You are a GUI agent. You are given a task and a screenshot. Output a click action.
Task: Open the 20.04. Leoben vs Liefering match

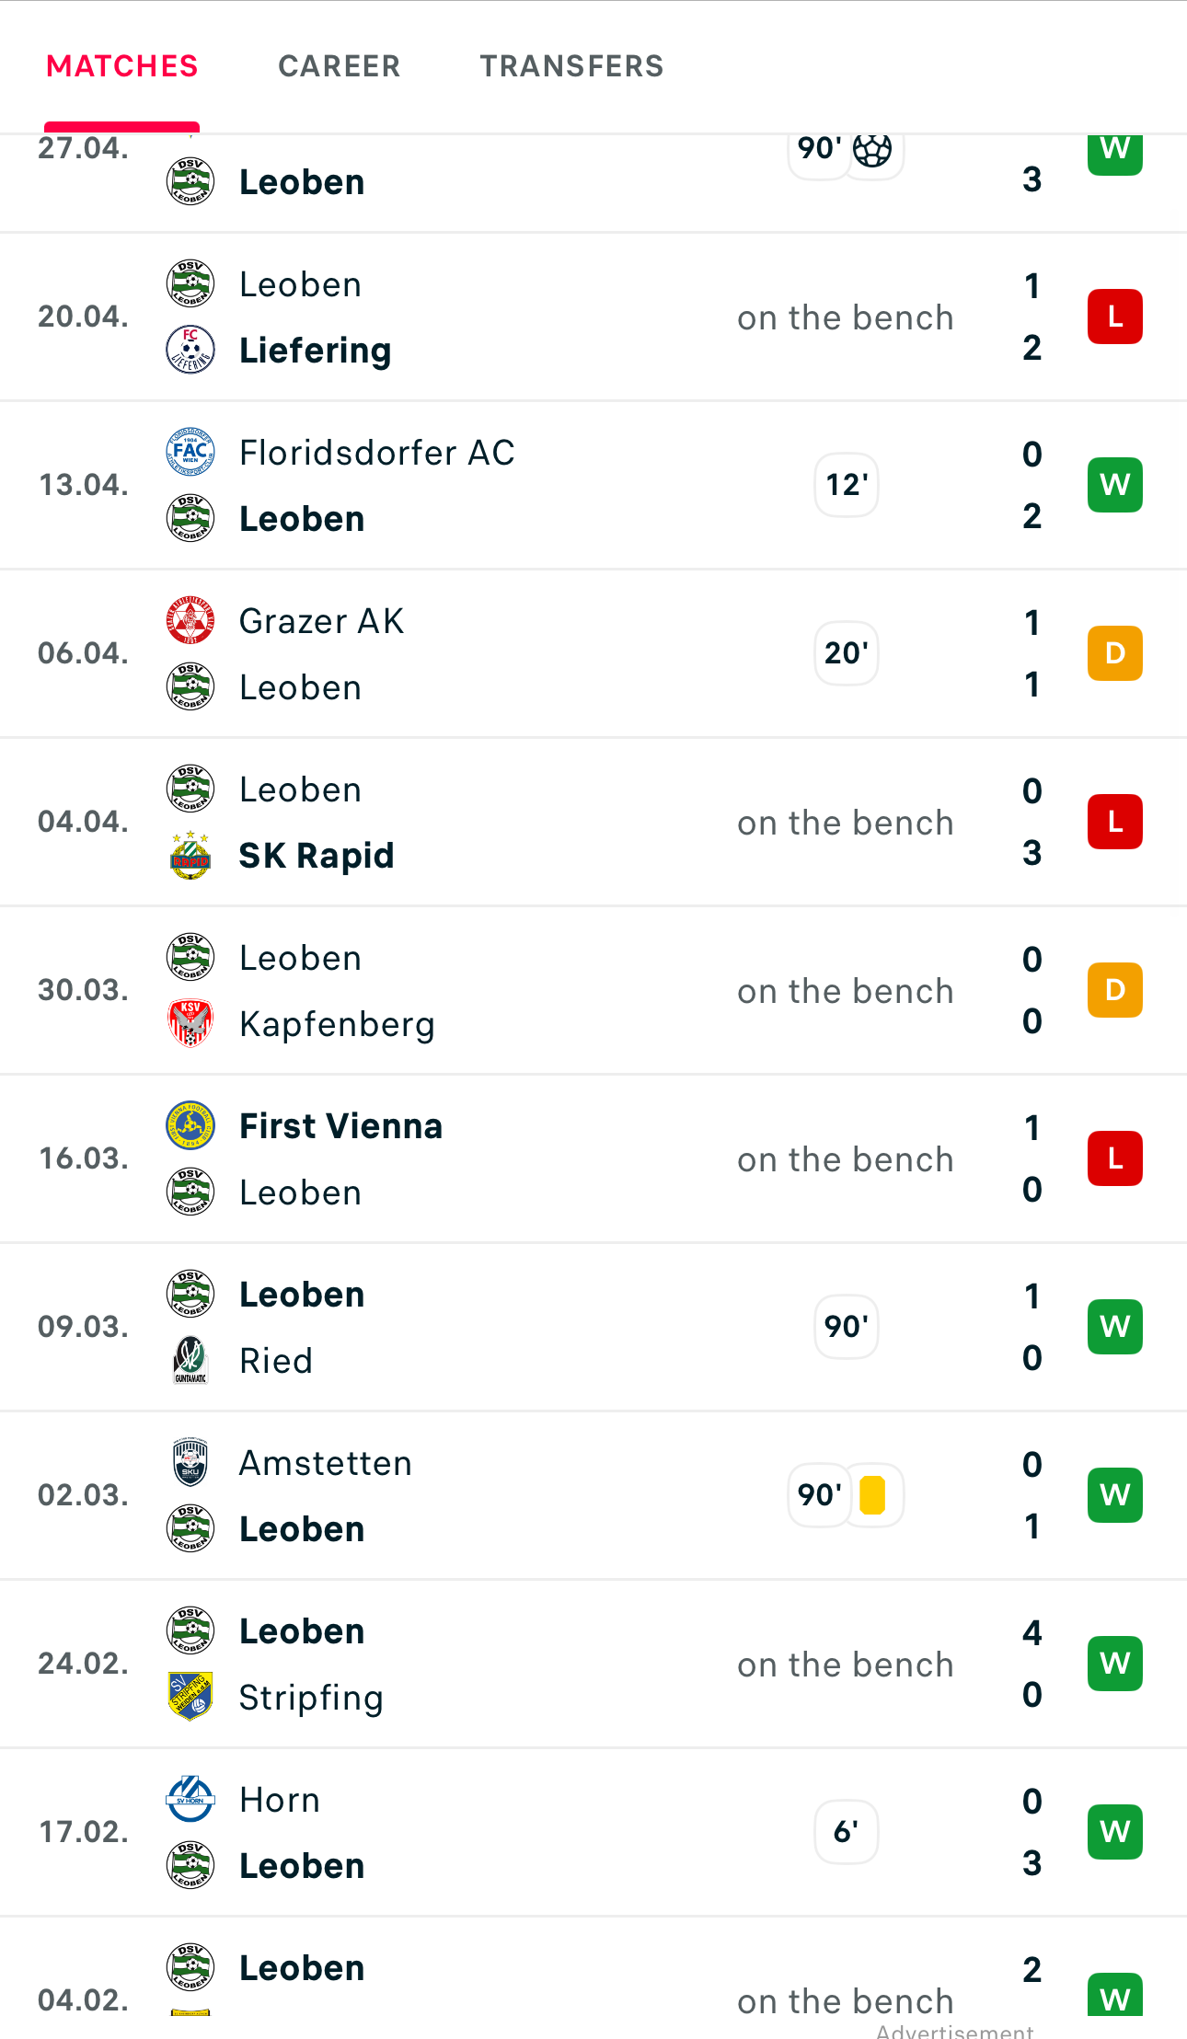pos(593,317)
